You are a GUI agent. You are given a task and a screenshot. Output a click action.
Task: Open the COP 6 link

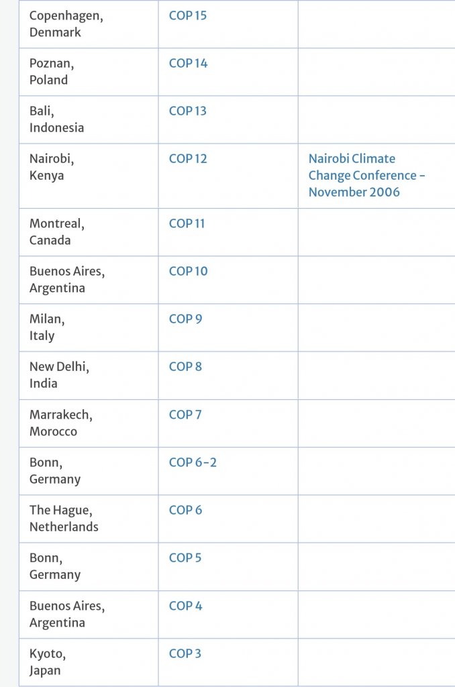(185, 510)
